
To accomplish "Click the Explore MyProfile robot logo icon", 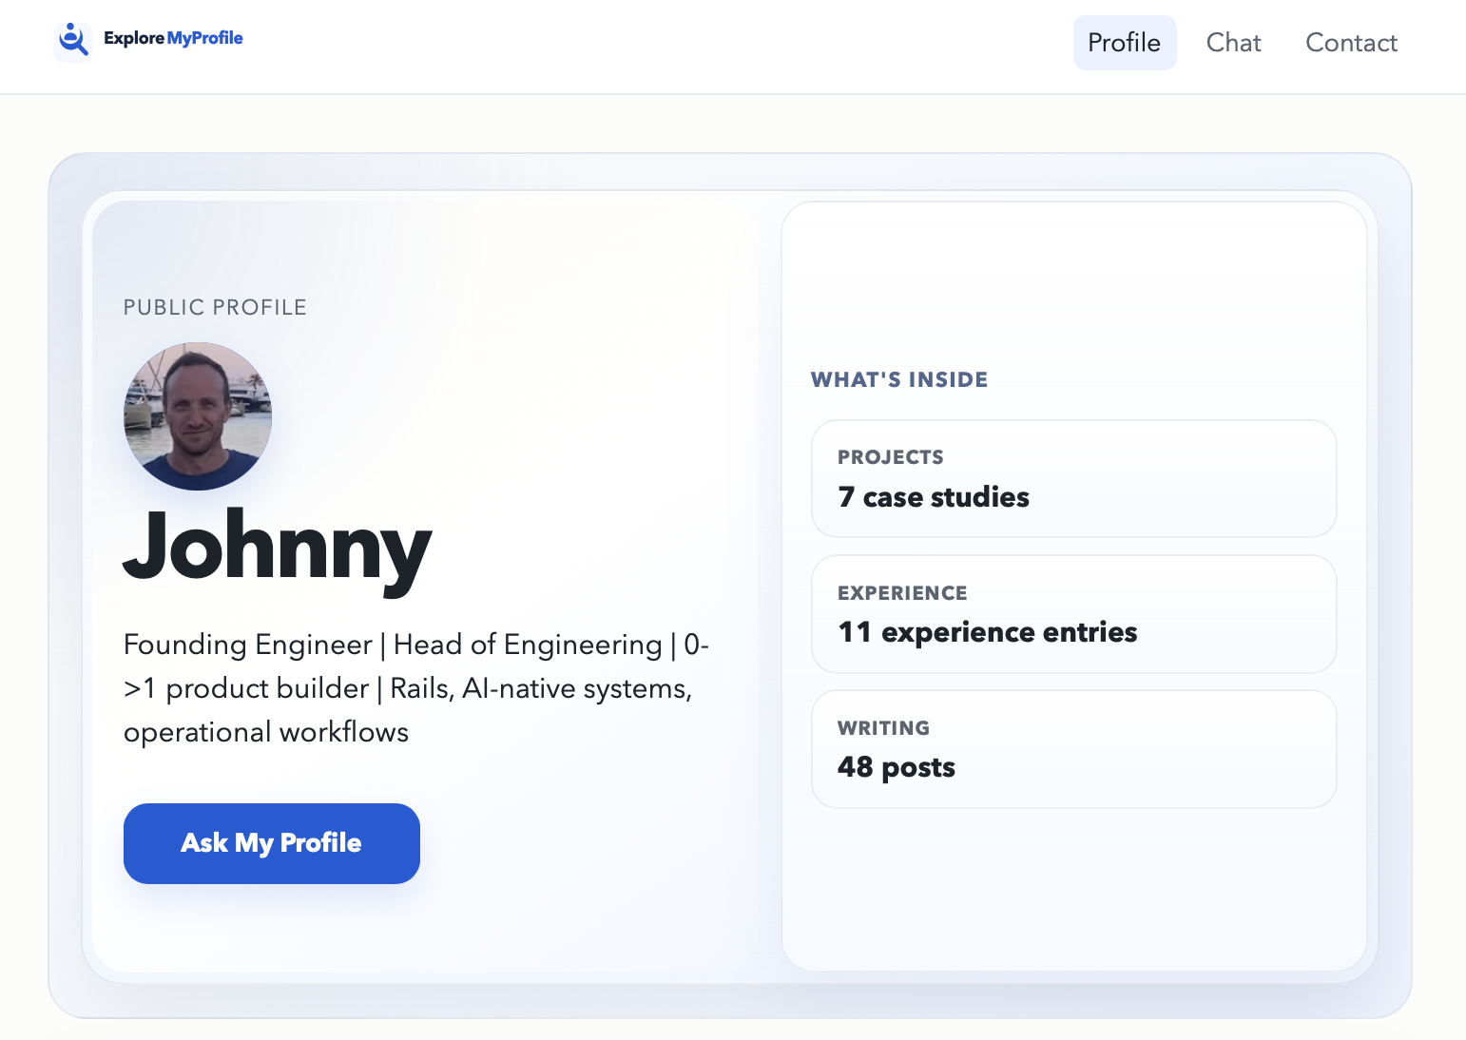I will [73, 40].
